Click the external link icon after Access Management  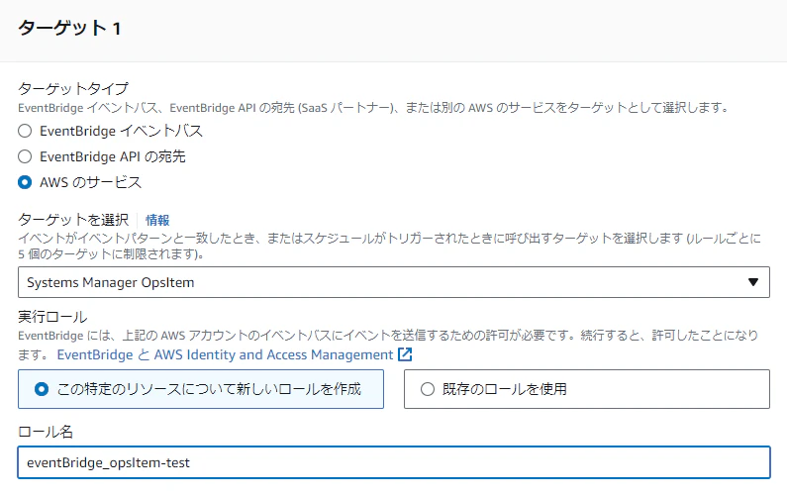coord(405,354)
